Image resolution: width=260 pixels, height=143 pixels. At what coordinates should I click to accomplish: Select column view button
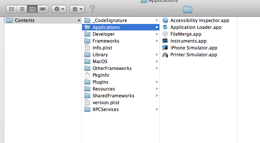tap(32, 9)
